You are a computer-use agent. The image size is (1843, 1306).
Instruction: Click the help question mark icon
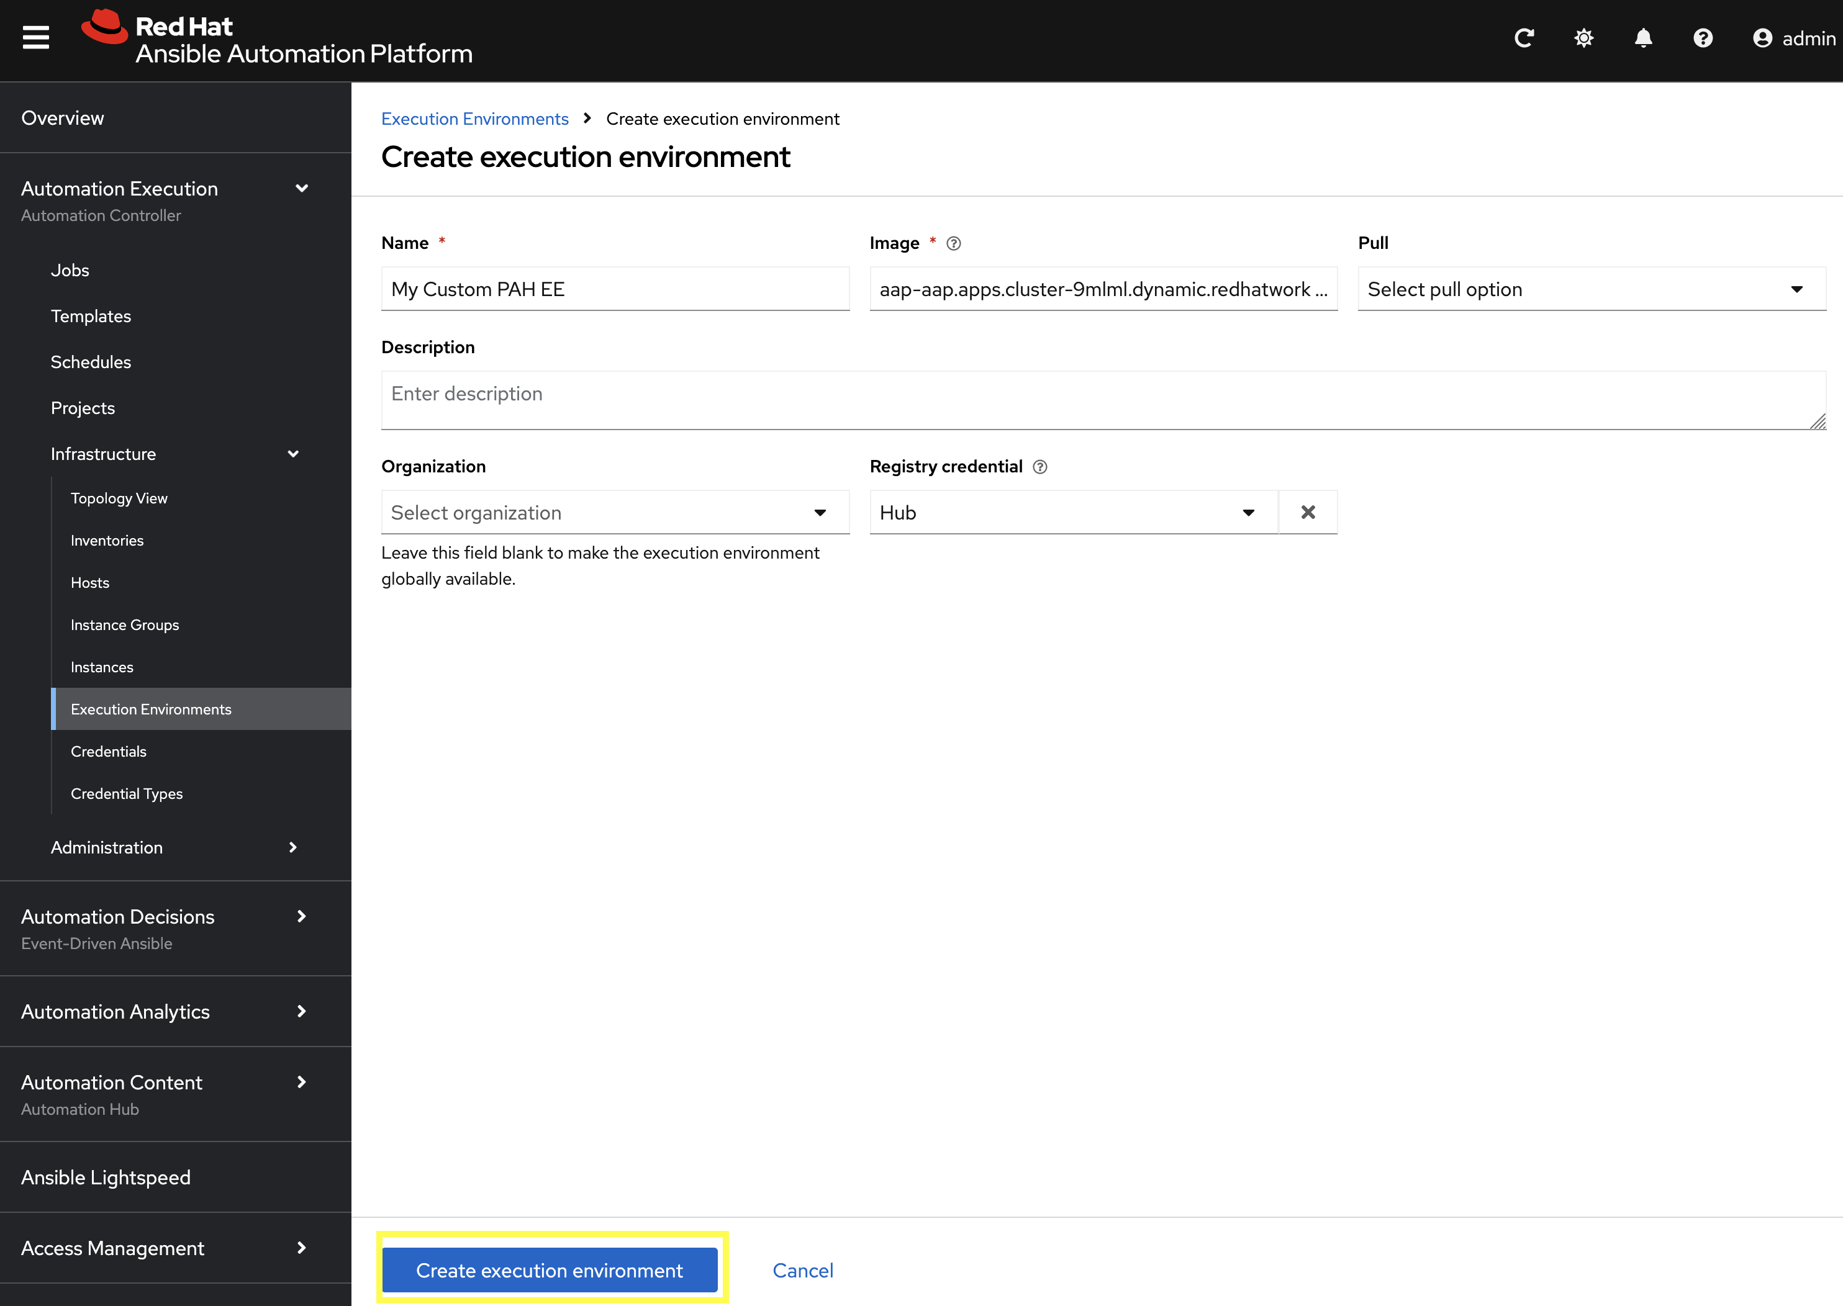tap(1702, 38)
